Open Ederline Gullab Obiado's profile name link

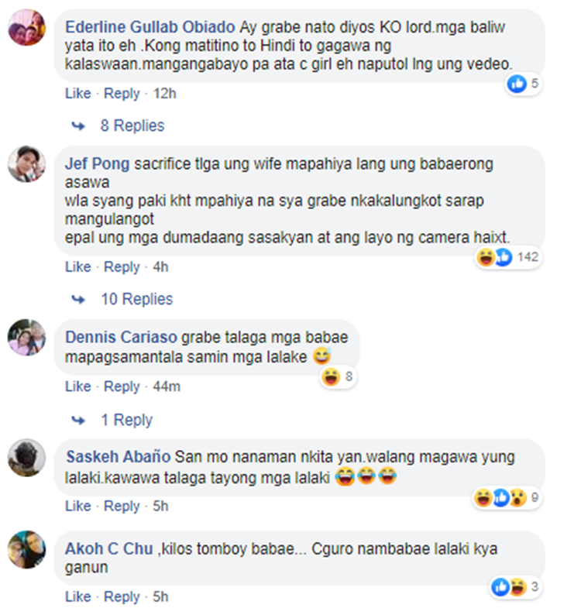click(x=150, y=27)
